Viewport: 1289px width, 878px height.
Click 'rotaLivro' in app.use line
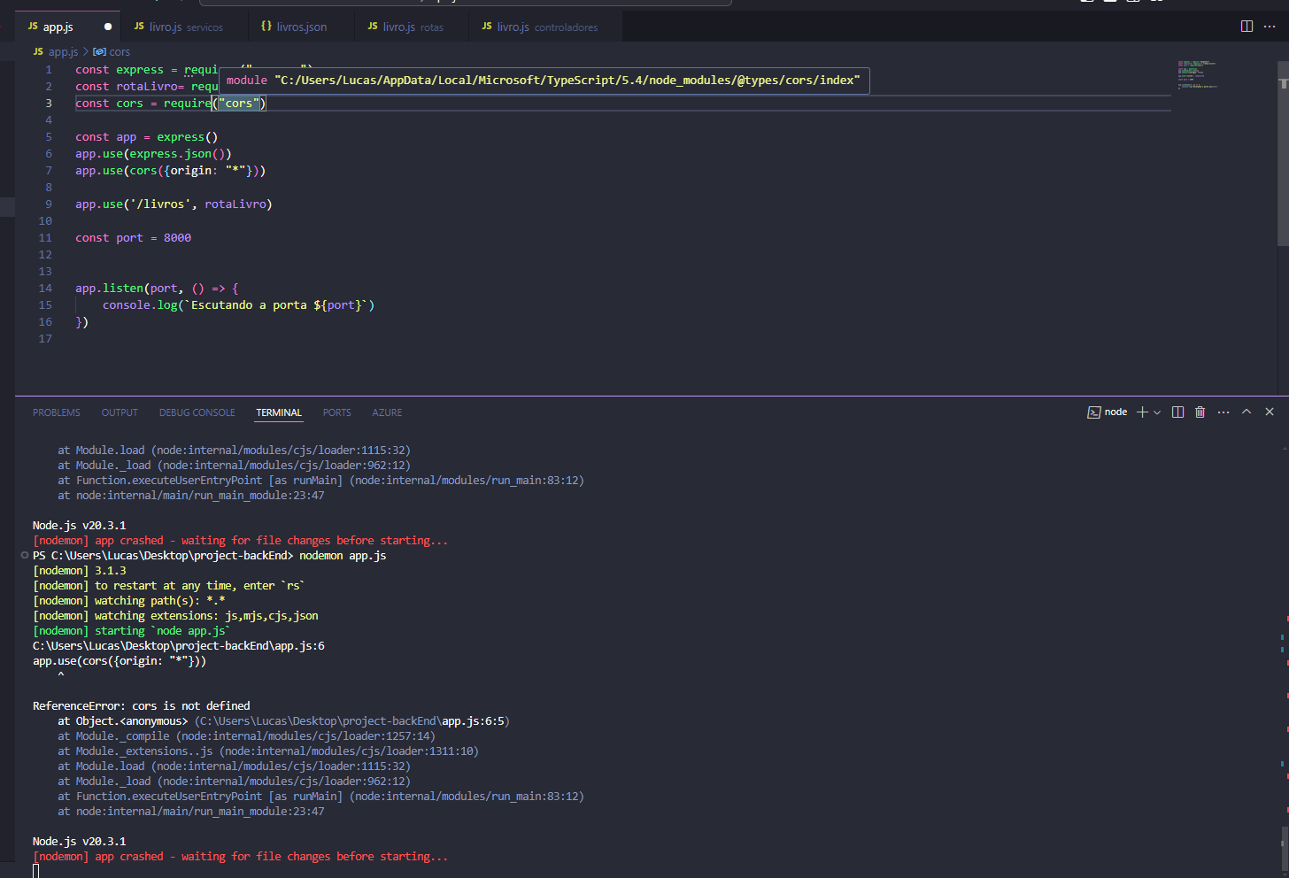[x=235, y=204]
